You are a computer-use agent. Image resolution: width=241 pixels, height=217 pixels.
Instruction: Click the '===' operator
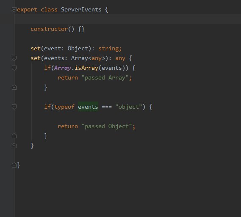107,107
